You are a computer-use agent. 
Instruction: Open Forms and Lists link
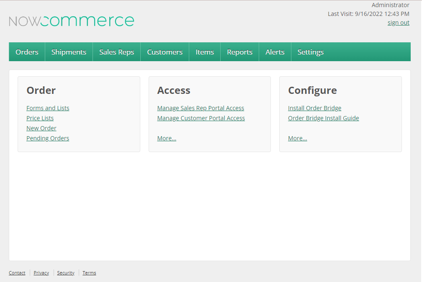tap(48, 108)
